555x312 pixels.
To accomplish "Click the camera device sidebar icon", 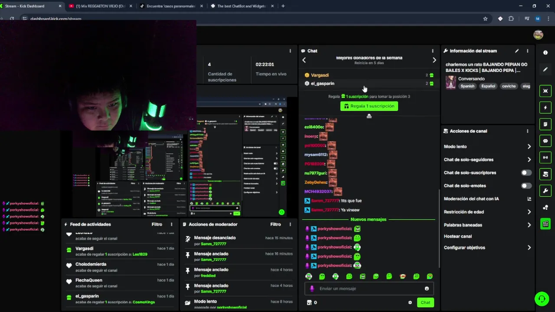I will [545, 174].
